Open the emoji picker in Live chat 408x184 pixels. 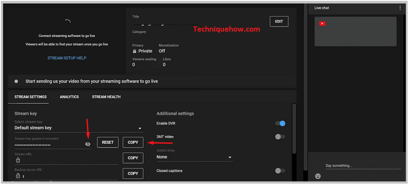pos(318,176)
